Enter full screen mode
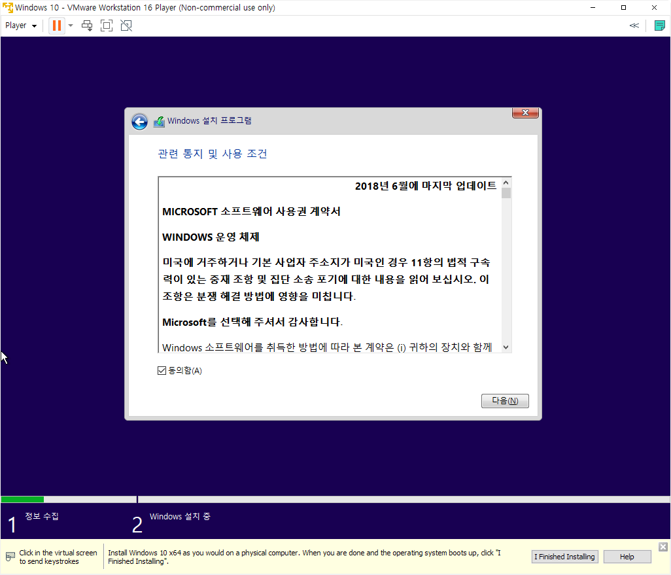This screenshot has width=671, height=575. [x=107, y=26]
